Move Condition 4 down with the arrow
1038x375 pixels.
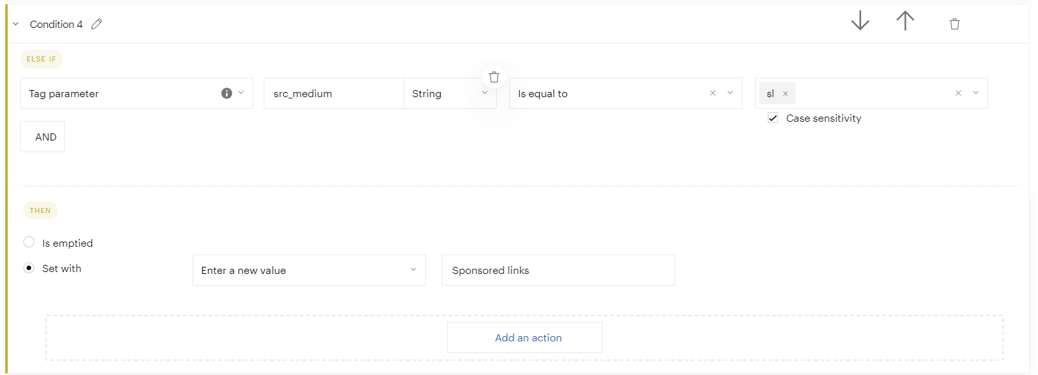pyautogui.click(x=860, y=21)
